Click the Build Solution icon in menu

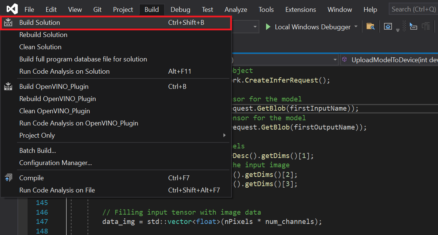tap(8, 23)
